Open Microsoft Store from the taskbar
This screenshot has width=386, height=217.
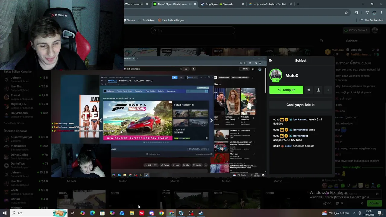102,213
